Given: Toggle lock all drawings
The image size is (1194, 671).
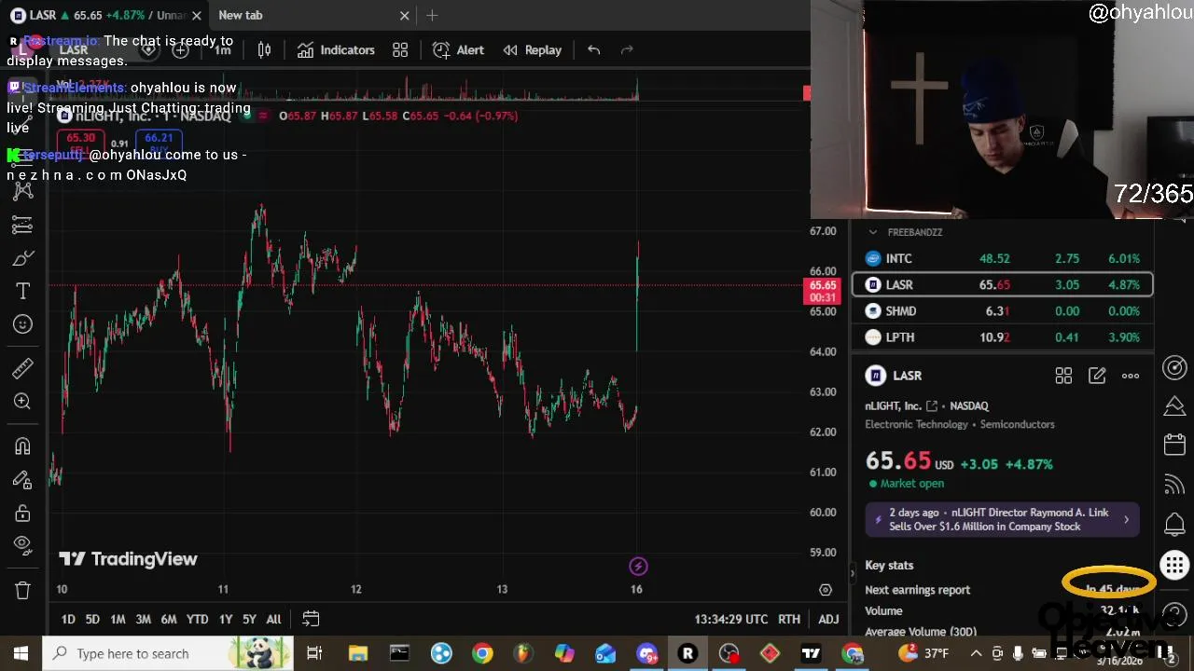Looking at the screenshot, I should point(22,514).
